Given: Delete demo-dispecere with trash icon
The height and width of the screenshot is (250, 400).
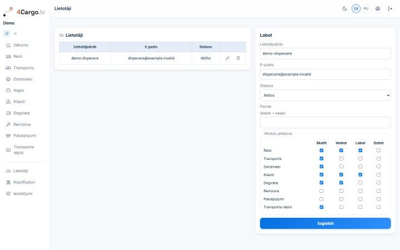Looking at the screenshot, I should pyautogui.click(x=238, y=58).
